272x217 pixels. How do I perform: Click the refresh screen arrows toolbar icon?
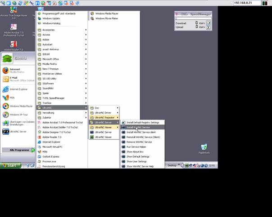20,3
